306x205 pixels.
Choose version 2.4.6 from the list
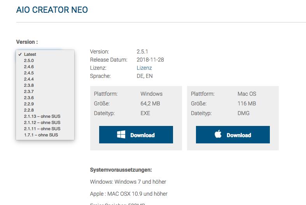(45, 67)
